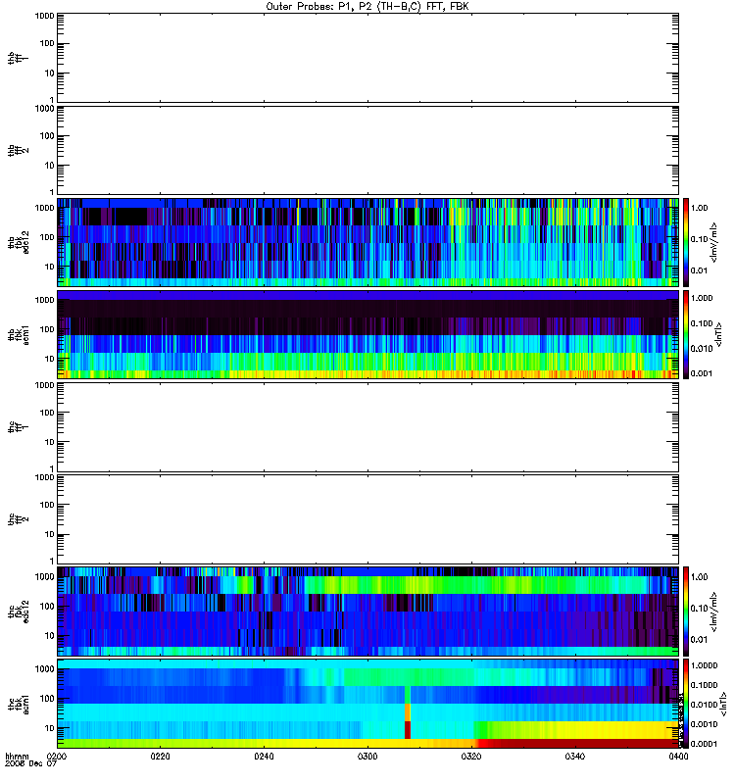735x784 pixels.
Task: Click the 0200 time axis label
Action: click(x=57, y=756)
